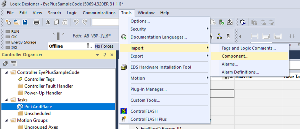Click the Print toolbar icon

pyautogui.click(x=37, y=22)
